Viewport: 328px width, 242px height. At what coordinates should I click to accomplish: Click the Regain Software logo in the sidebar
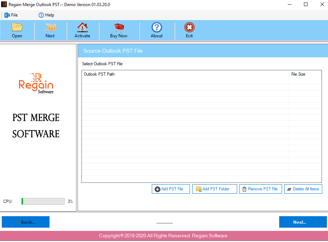click(x=36, y=83)
